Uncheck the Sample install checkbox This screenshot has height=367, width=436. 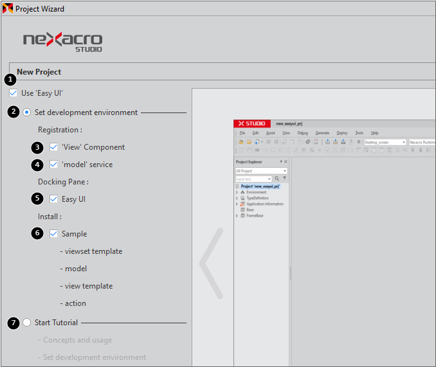53,234
